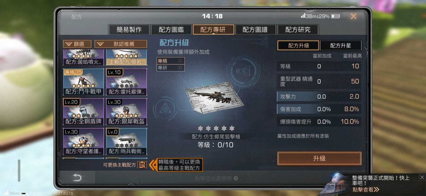Open the 默認推薦 sort dropdown
426x196 pixels.
pos(121,44)
